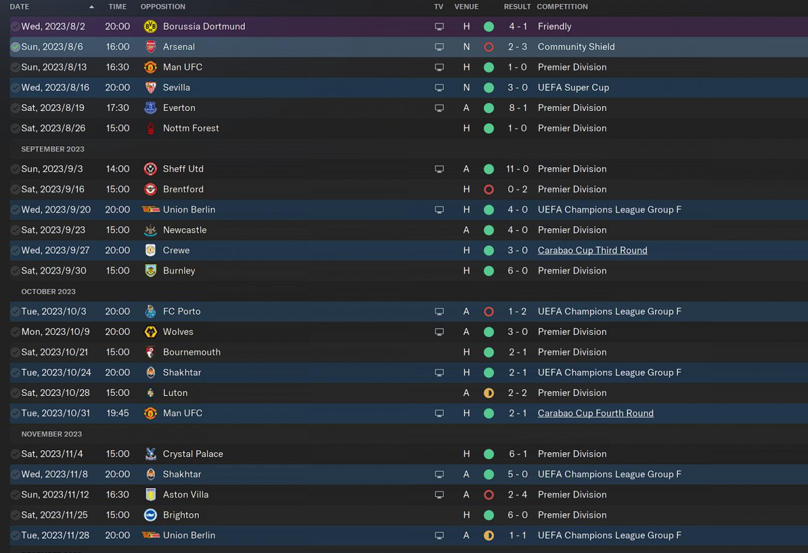The image size is (808, 553).
Task: Toggle the checkmark for the Brentford fixture
Action: pos(15,189)
